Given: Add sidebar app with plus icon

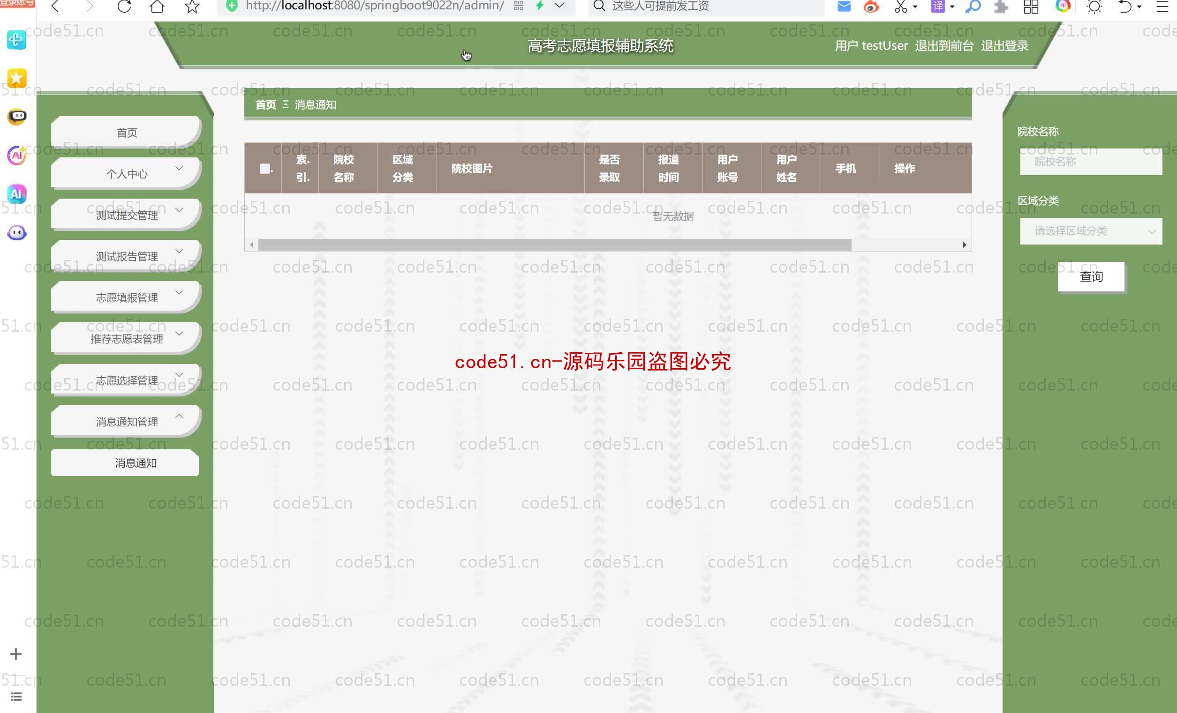Looking at the screenshot, I should [16, 654].
